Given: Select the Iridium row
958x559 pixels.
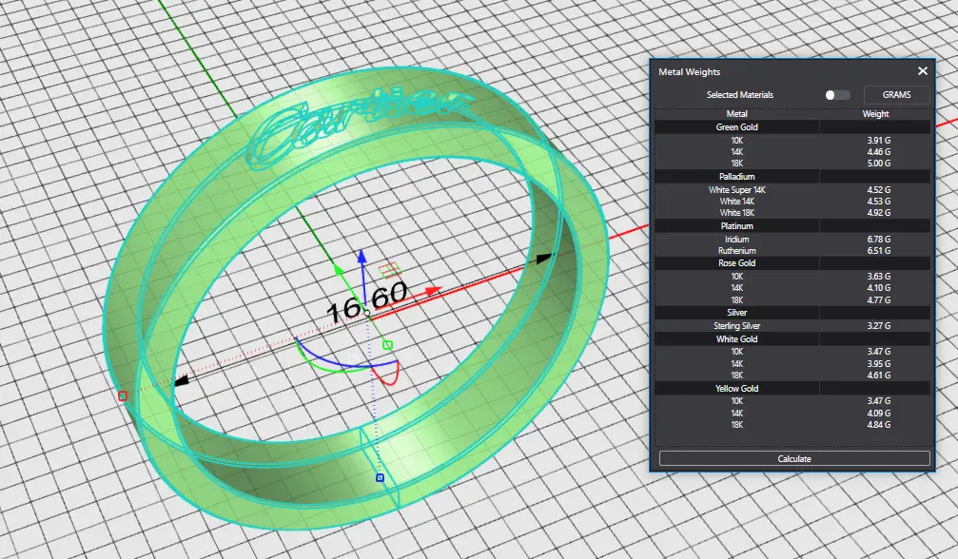Looking at the screenshot, I should 792,240.
